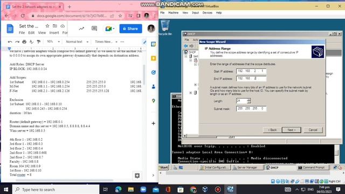This screenshot has width=345, height=194.
Task: Print the Google Docs document
Action: click(x=24, y=41)
